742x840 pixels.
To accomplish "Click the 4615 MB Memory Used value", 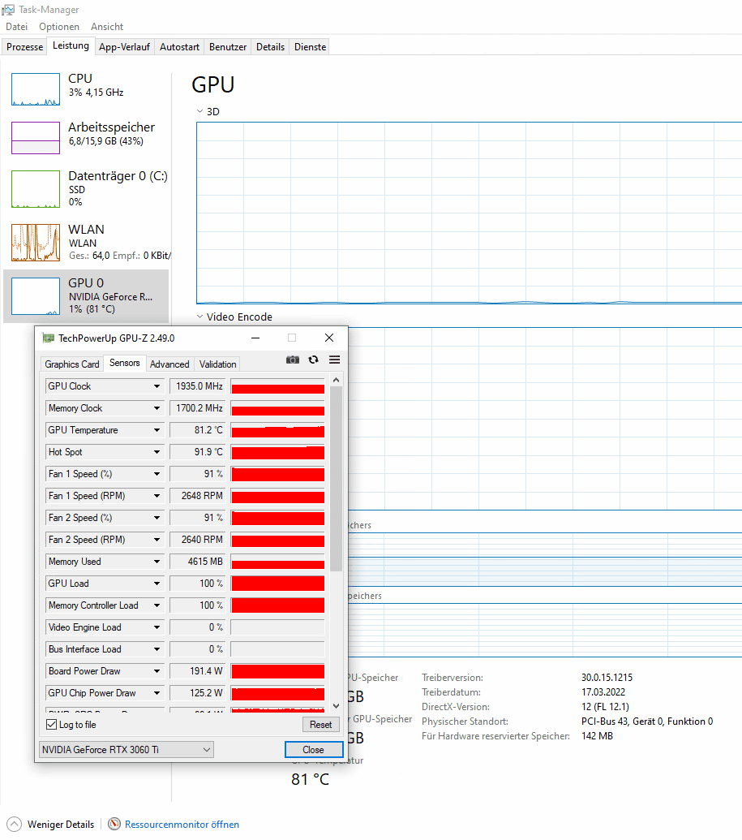I will pos(198,562).
